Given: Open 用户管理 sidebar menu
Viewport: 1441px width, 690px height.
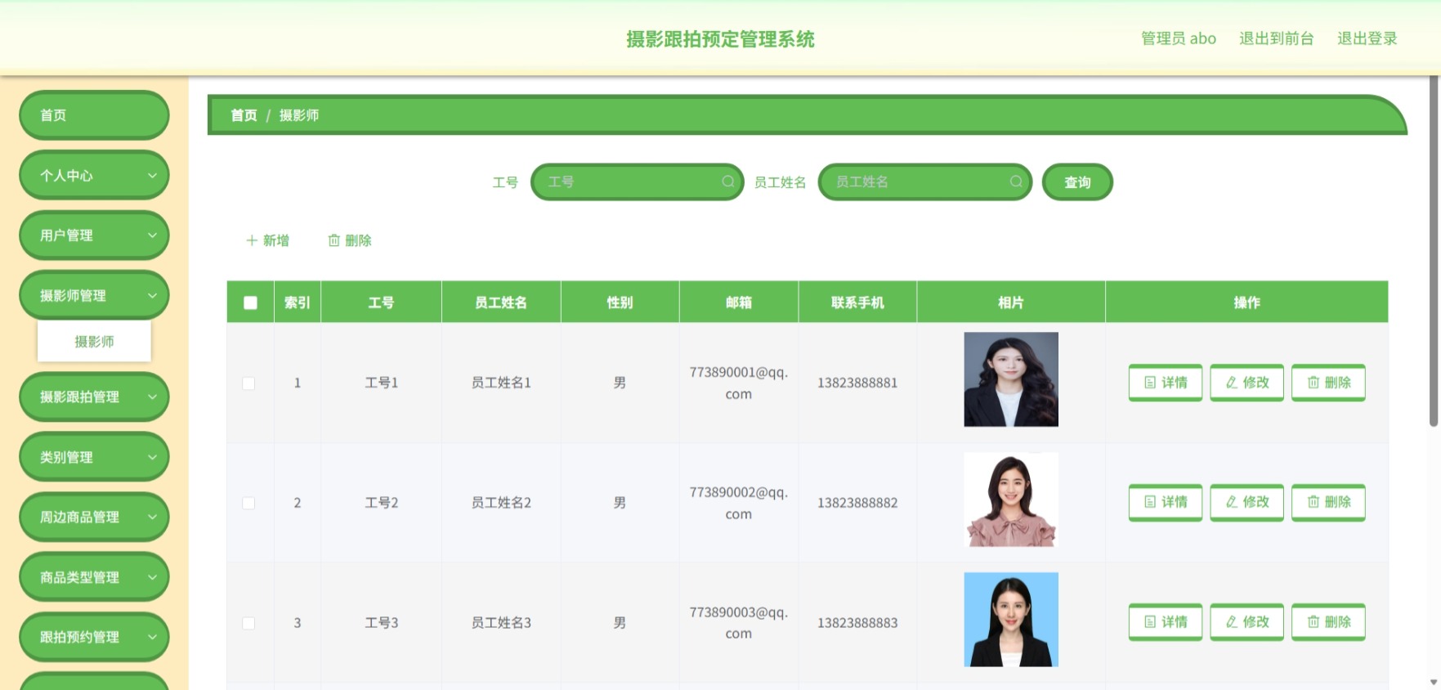Looking at the screenshot, I should (94, 235).
